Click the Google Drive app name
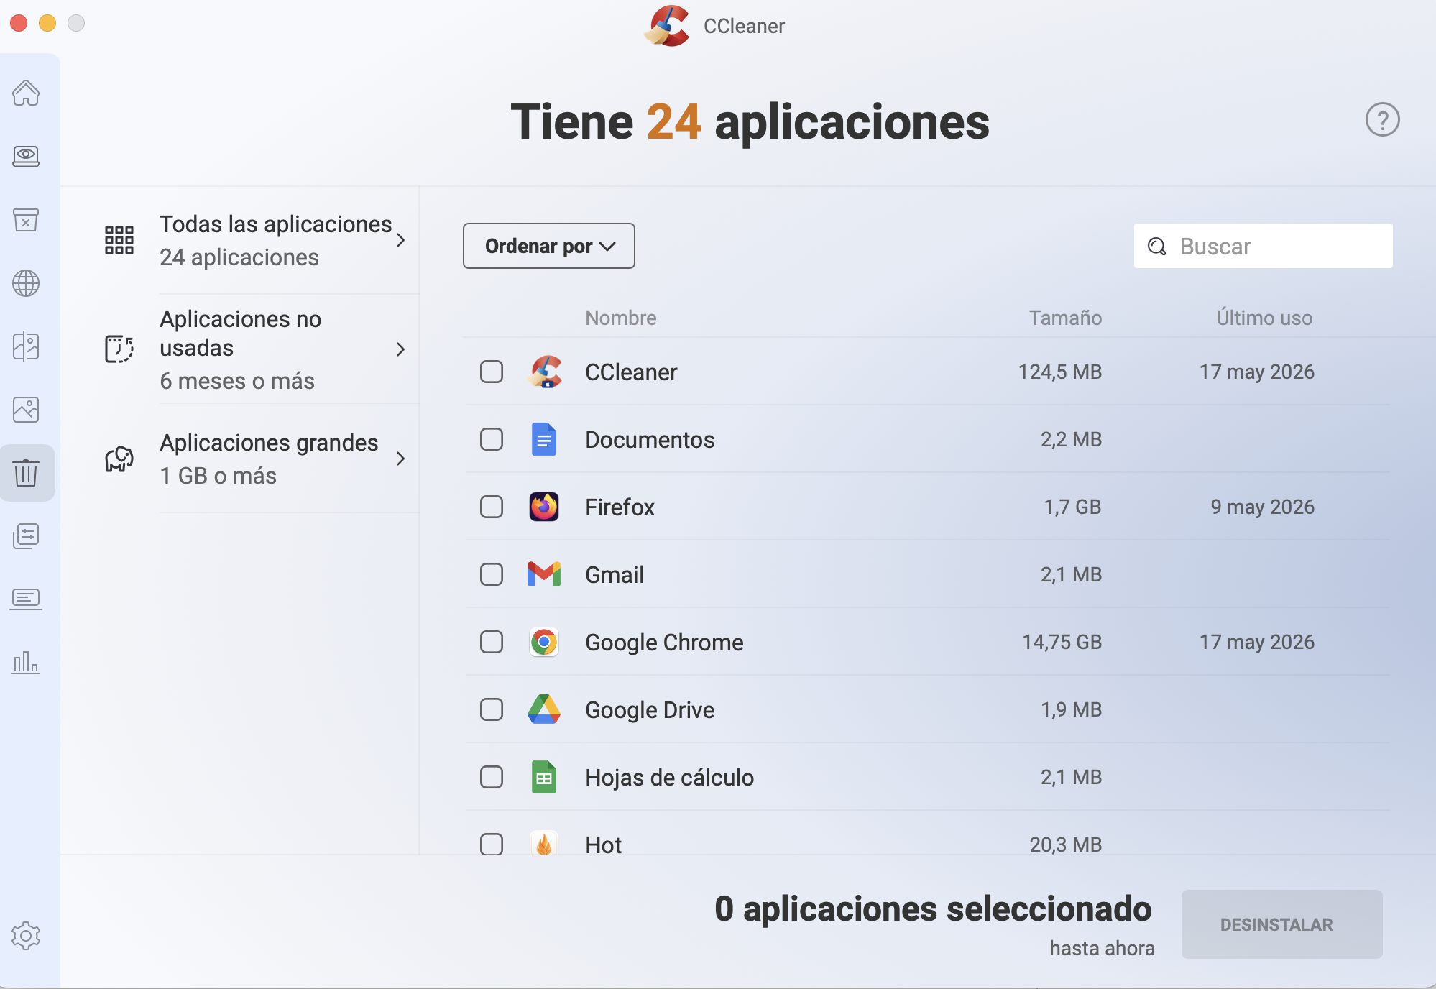This screenshot has height=989, width=1436. 650,710
